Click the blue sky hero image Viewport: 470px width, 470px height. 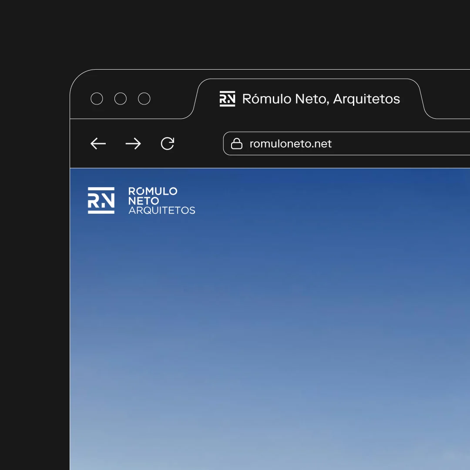(x=270, y=326)
